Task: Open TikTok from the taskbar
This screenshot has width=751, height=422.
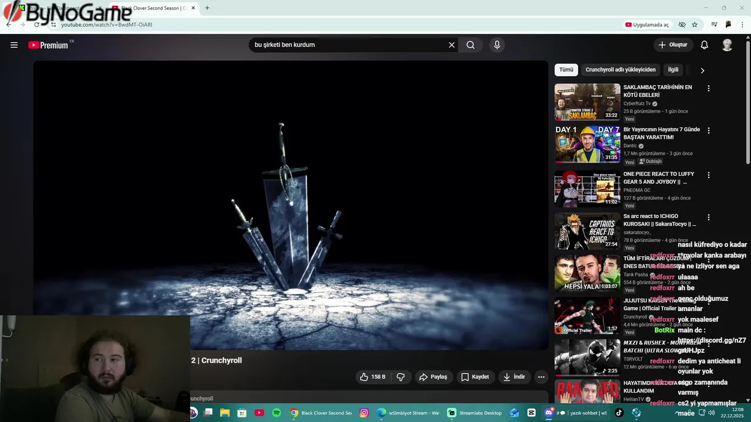Action: click(x=619, y=413)
